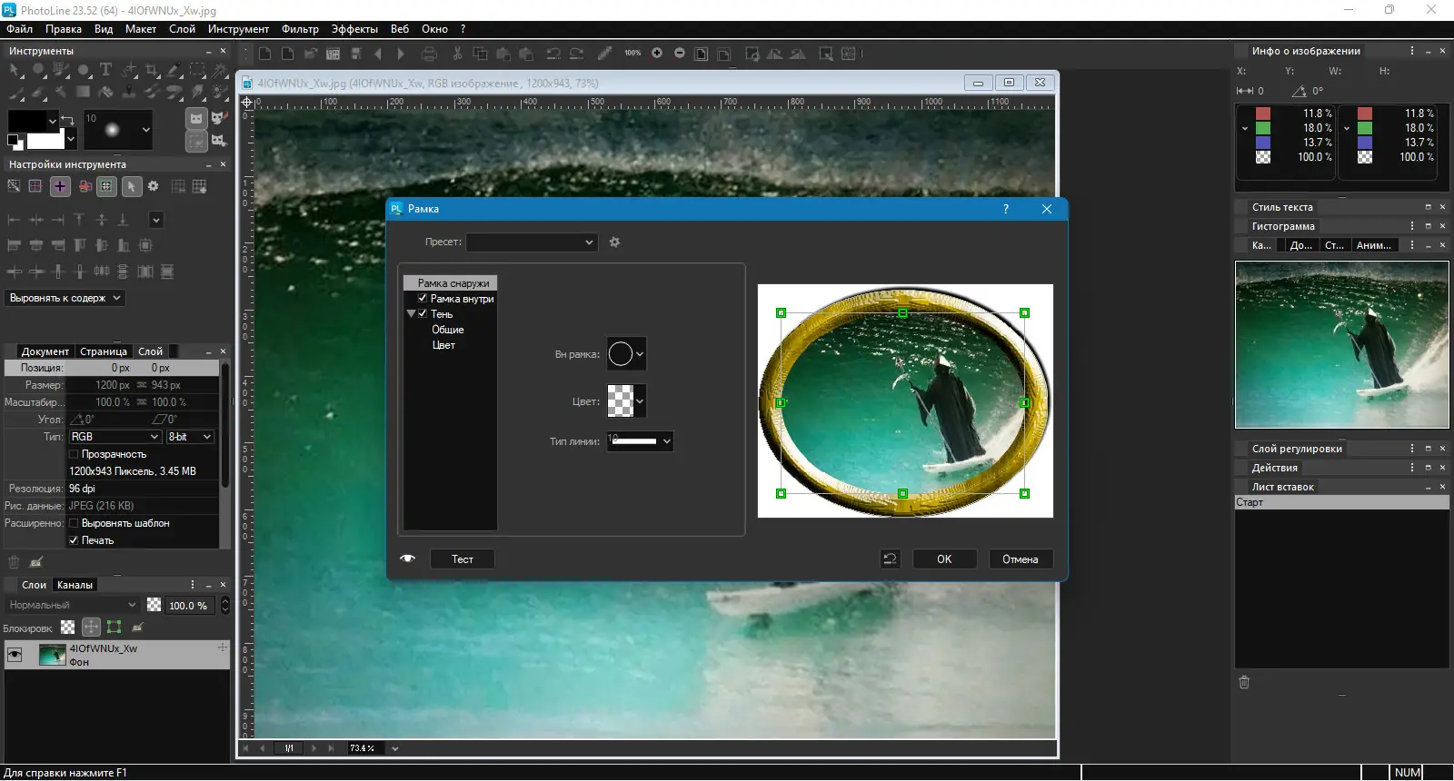Toggle the Рамка внутри checkbox

tap(423, 299)
